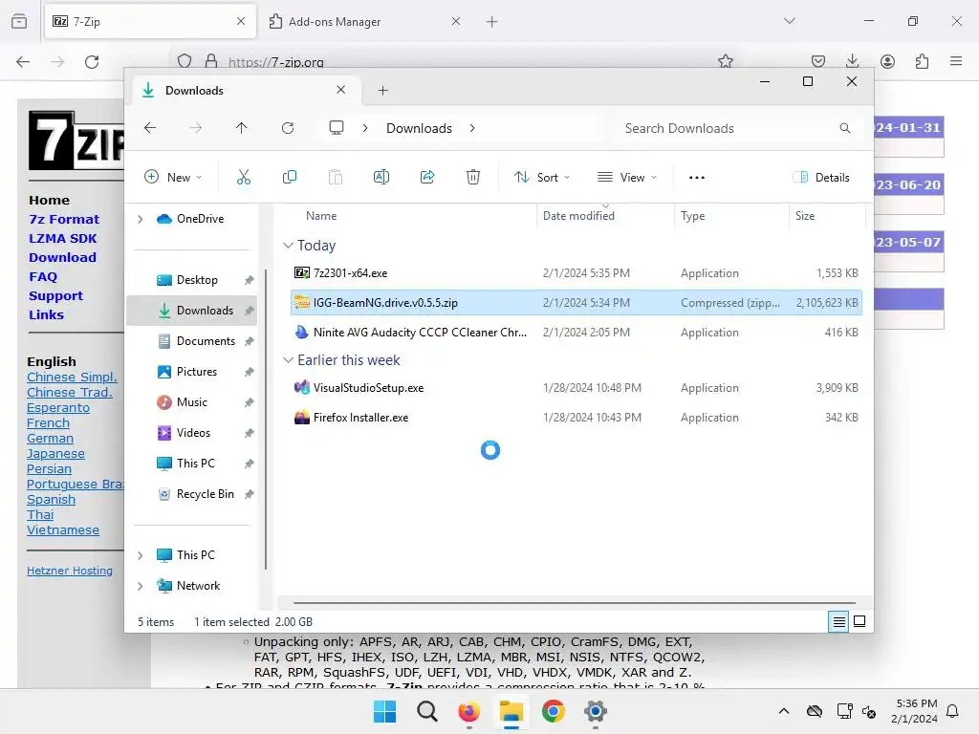Close the Downloads Explorer tab
This screenshot has height=734, width=979.
tap(341, 90)
